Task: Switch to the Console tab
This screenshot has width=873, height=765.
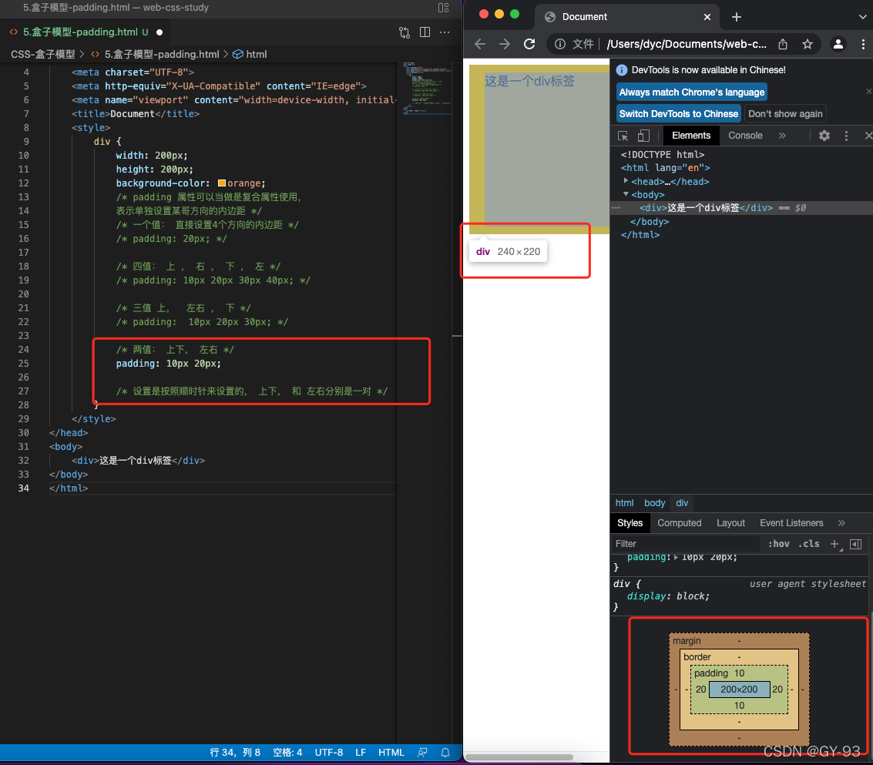Action: (745, 136)
